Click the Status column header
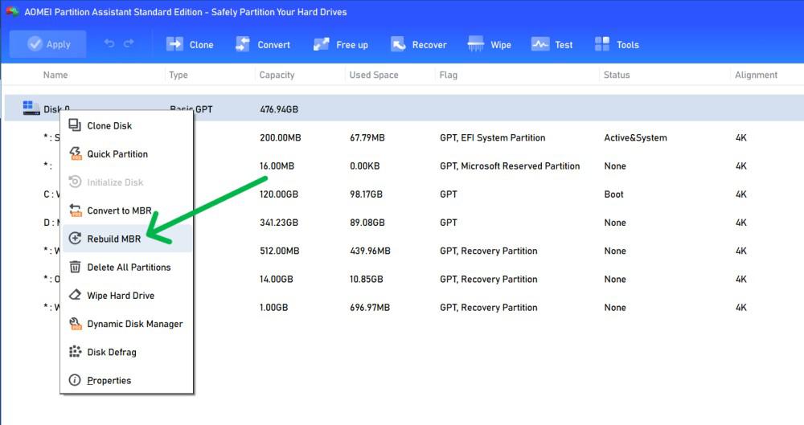Screen dimensions: 804x425 point(617,75)
